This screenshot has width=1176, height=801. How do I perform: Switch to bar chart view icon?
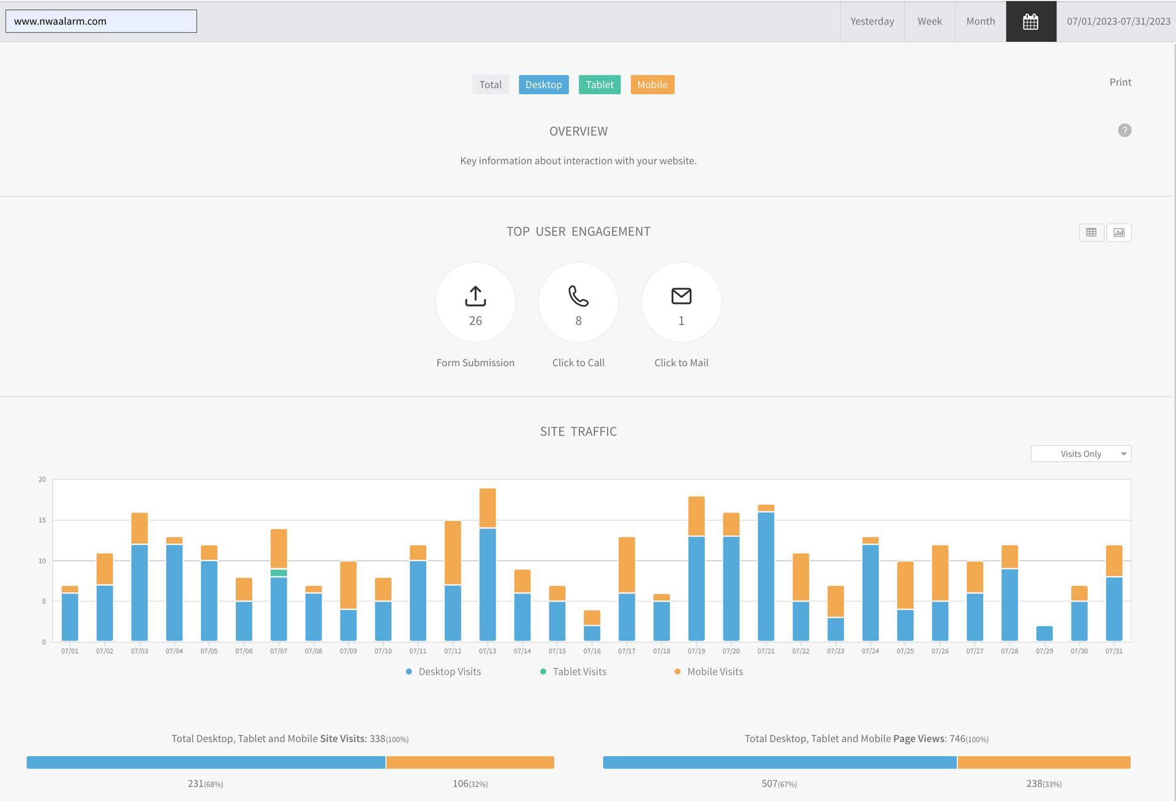tap(1119, 233)
